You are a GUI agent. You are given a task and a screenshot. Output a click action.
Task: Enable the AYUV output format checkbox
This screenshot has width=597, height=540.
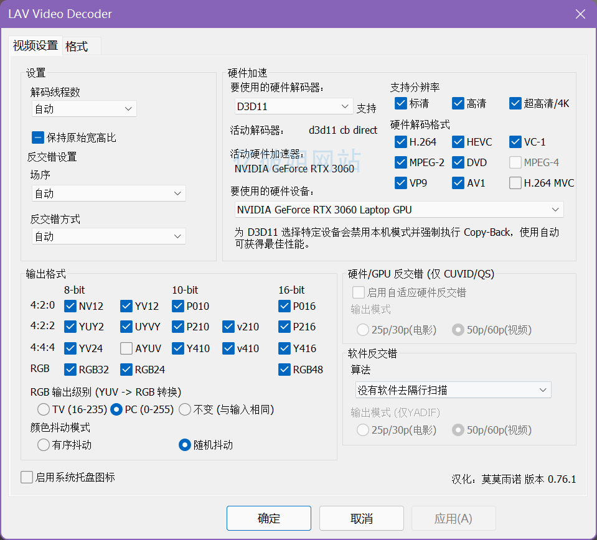click(x=126, y=348)
